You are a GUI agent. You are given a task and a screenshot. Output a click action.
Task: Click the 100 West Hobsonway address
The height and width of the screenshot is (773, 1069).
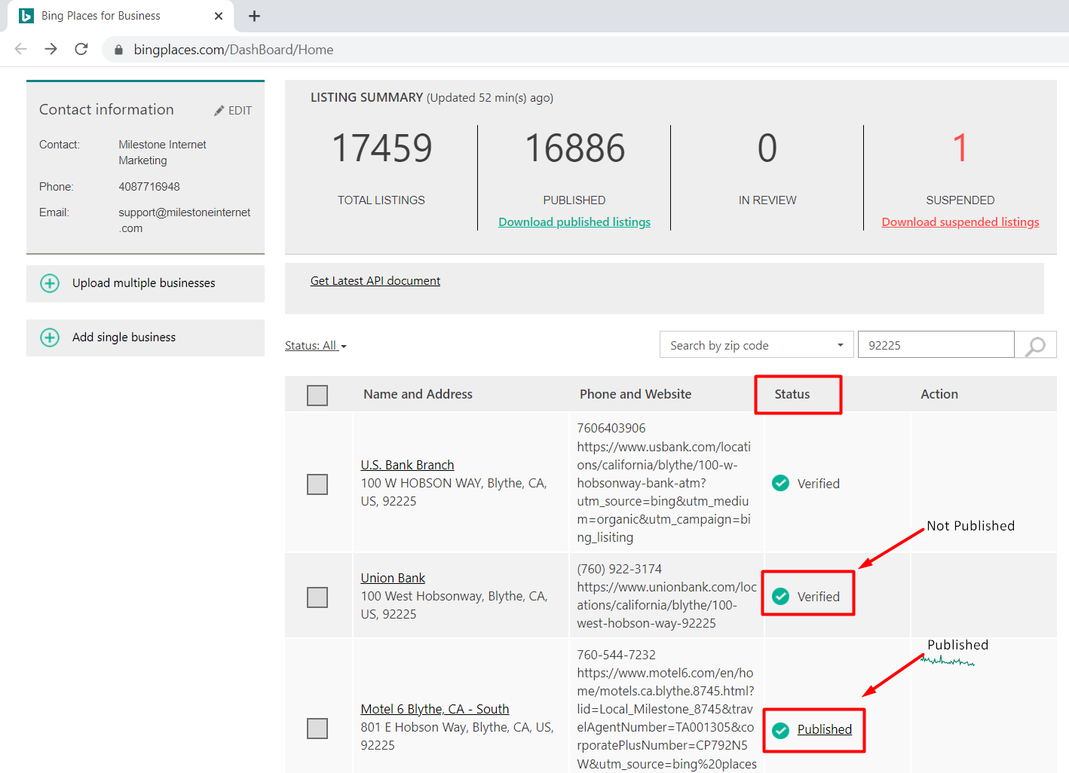coord(454,605)
